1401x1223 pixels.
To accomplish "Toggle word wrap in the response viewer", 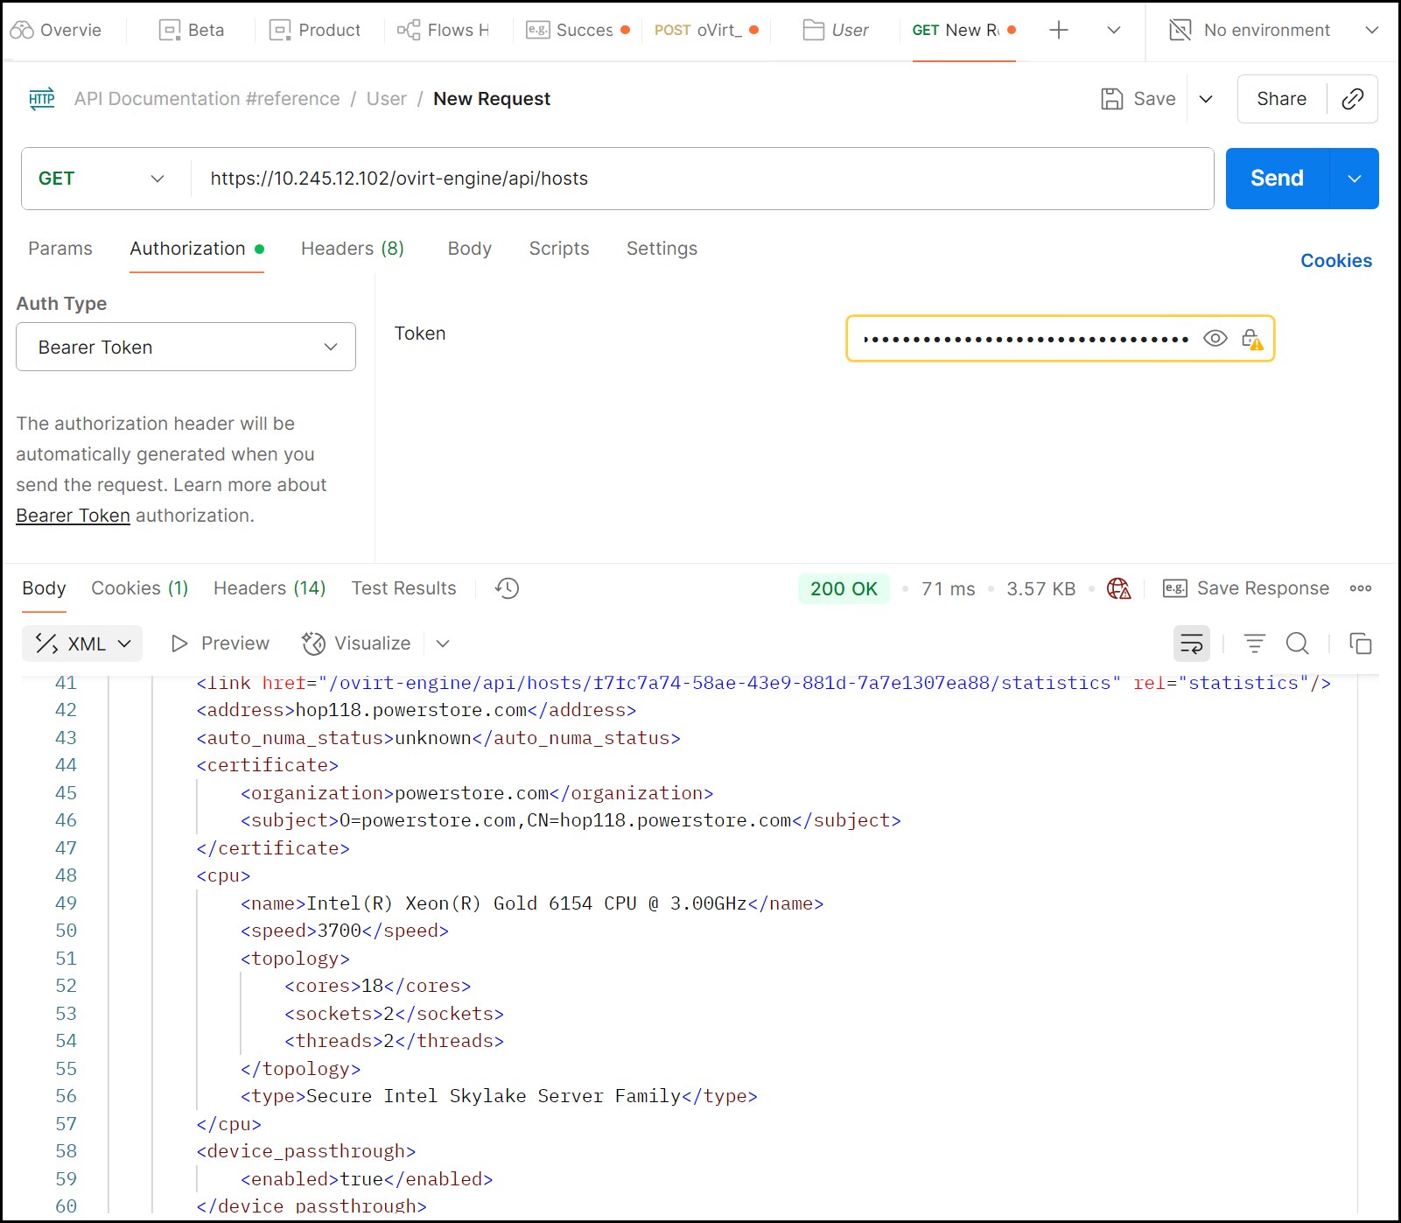I will pos(1191,644).
